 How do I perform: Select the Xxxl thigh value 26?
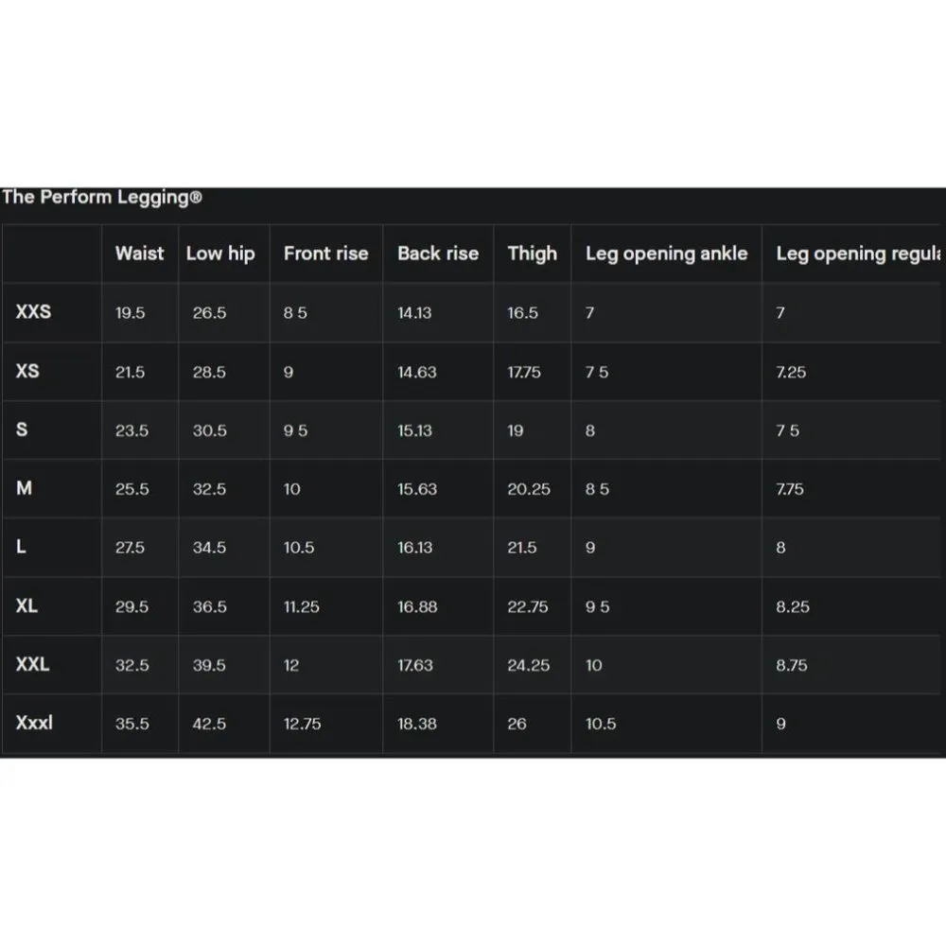point(517,724)
